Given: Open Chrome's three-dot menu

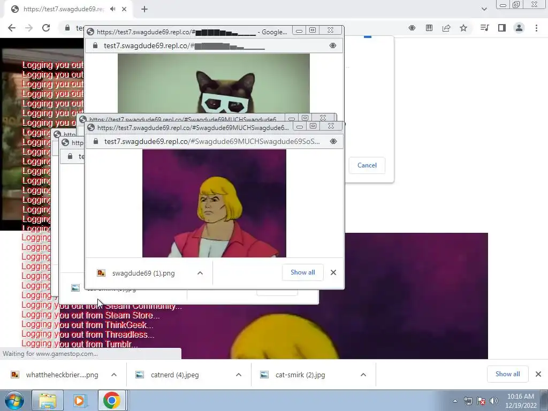Looking at the screenshot, I should pos(536,28).
